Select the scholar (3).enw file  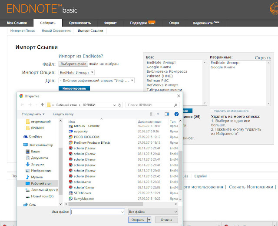coord(85,159)
